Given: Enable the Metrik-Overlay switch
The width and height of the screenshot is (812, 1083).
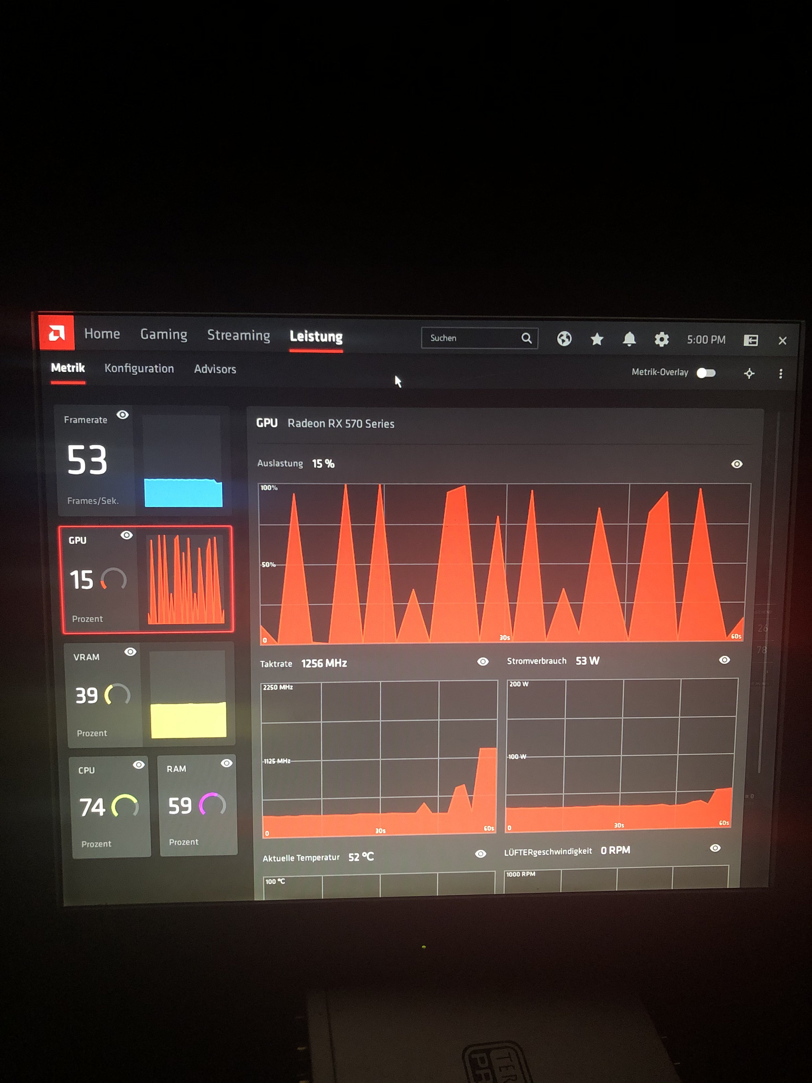Looking at the screenshot, I should click(706, 373).
